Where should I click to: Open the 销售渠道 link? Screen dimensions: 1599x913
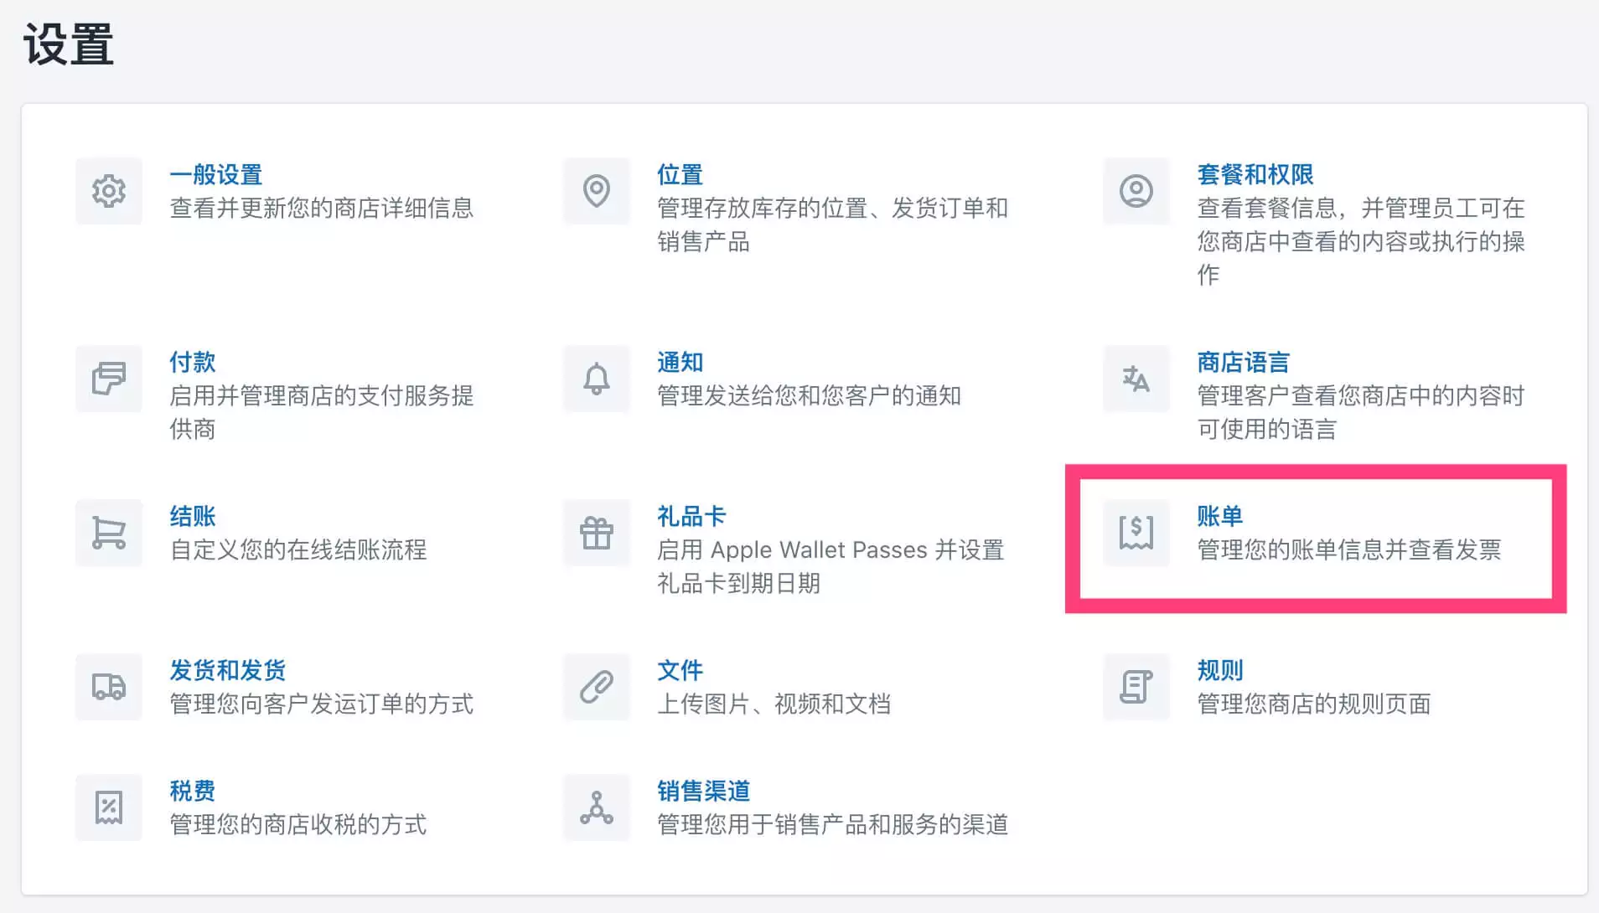[x=703, y=792]
